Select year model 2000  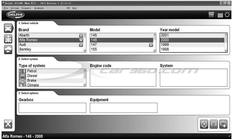[192, 40]
